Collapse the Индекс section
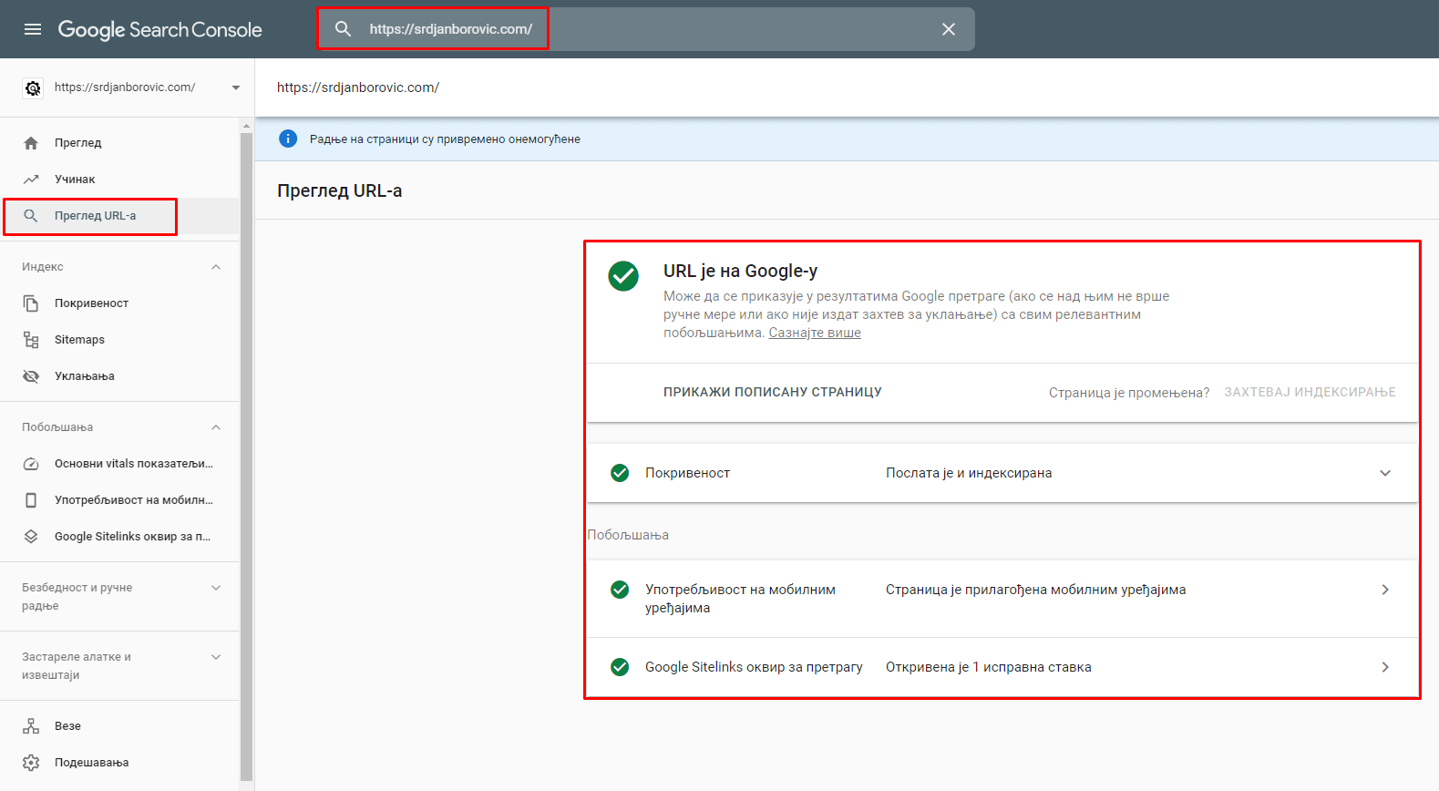Image resolution: width=1439 pixels, height=791 pixels. (x=216, y=267)
